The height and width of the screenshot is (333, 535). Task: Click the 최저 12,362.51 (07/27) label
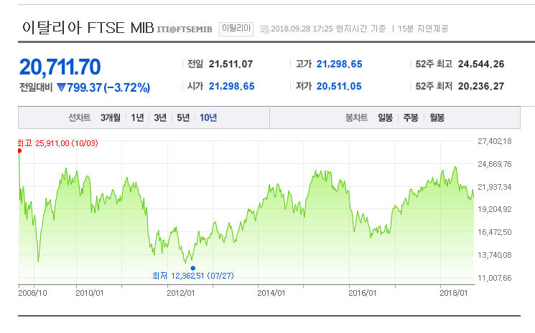pos(193,276)
